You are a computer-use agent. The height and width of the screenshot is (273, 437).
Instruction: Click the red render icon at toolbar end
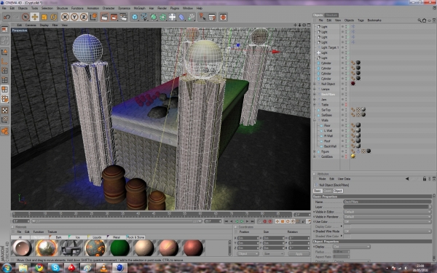(223, 17)
